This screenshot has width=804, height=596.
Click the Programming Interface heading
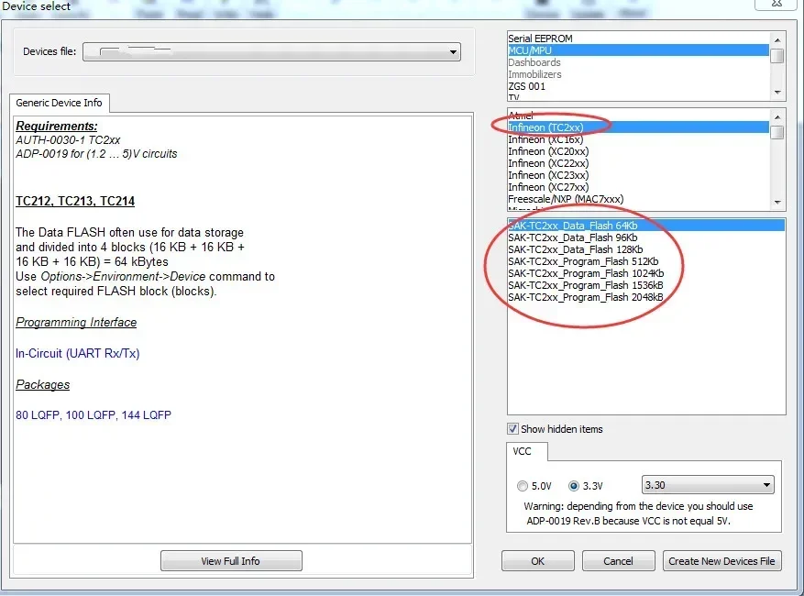(x=76, y=322)
